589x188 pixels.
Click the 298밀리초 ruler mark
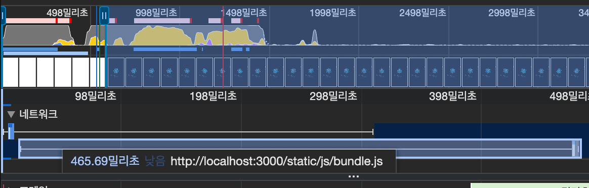click(333, 97)
